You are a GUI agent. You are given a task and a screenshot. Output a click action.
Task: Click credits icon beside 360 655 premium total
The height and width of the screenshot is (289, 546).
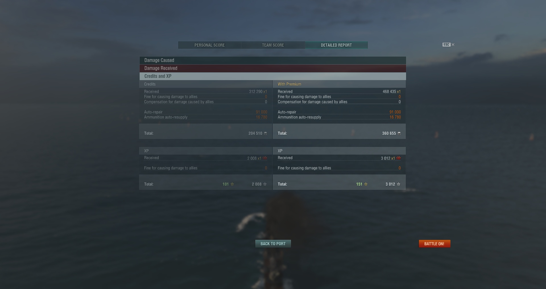[x=399, y=133]
